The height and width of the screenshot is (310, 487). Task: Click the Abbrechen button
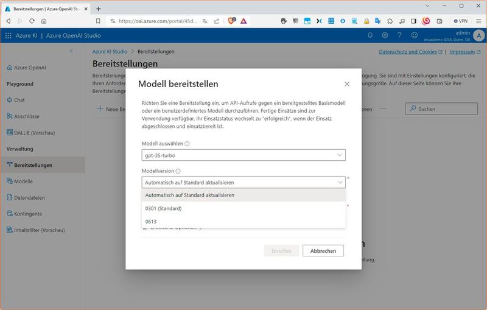click(323, 251)
